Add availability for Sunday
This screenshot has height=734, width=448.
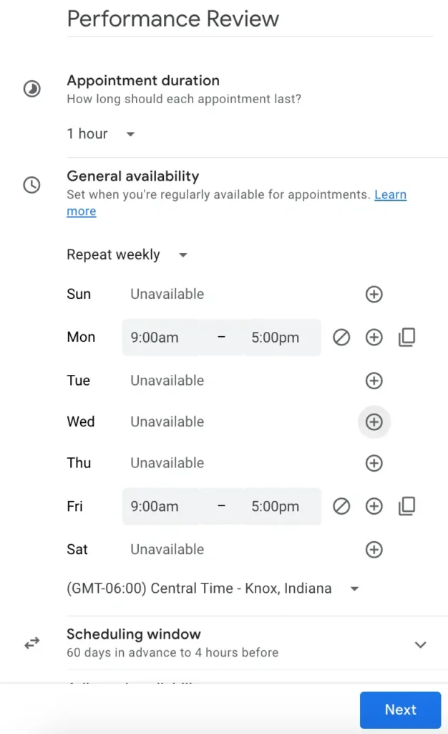[374, 294]
